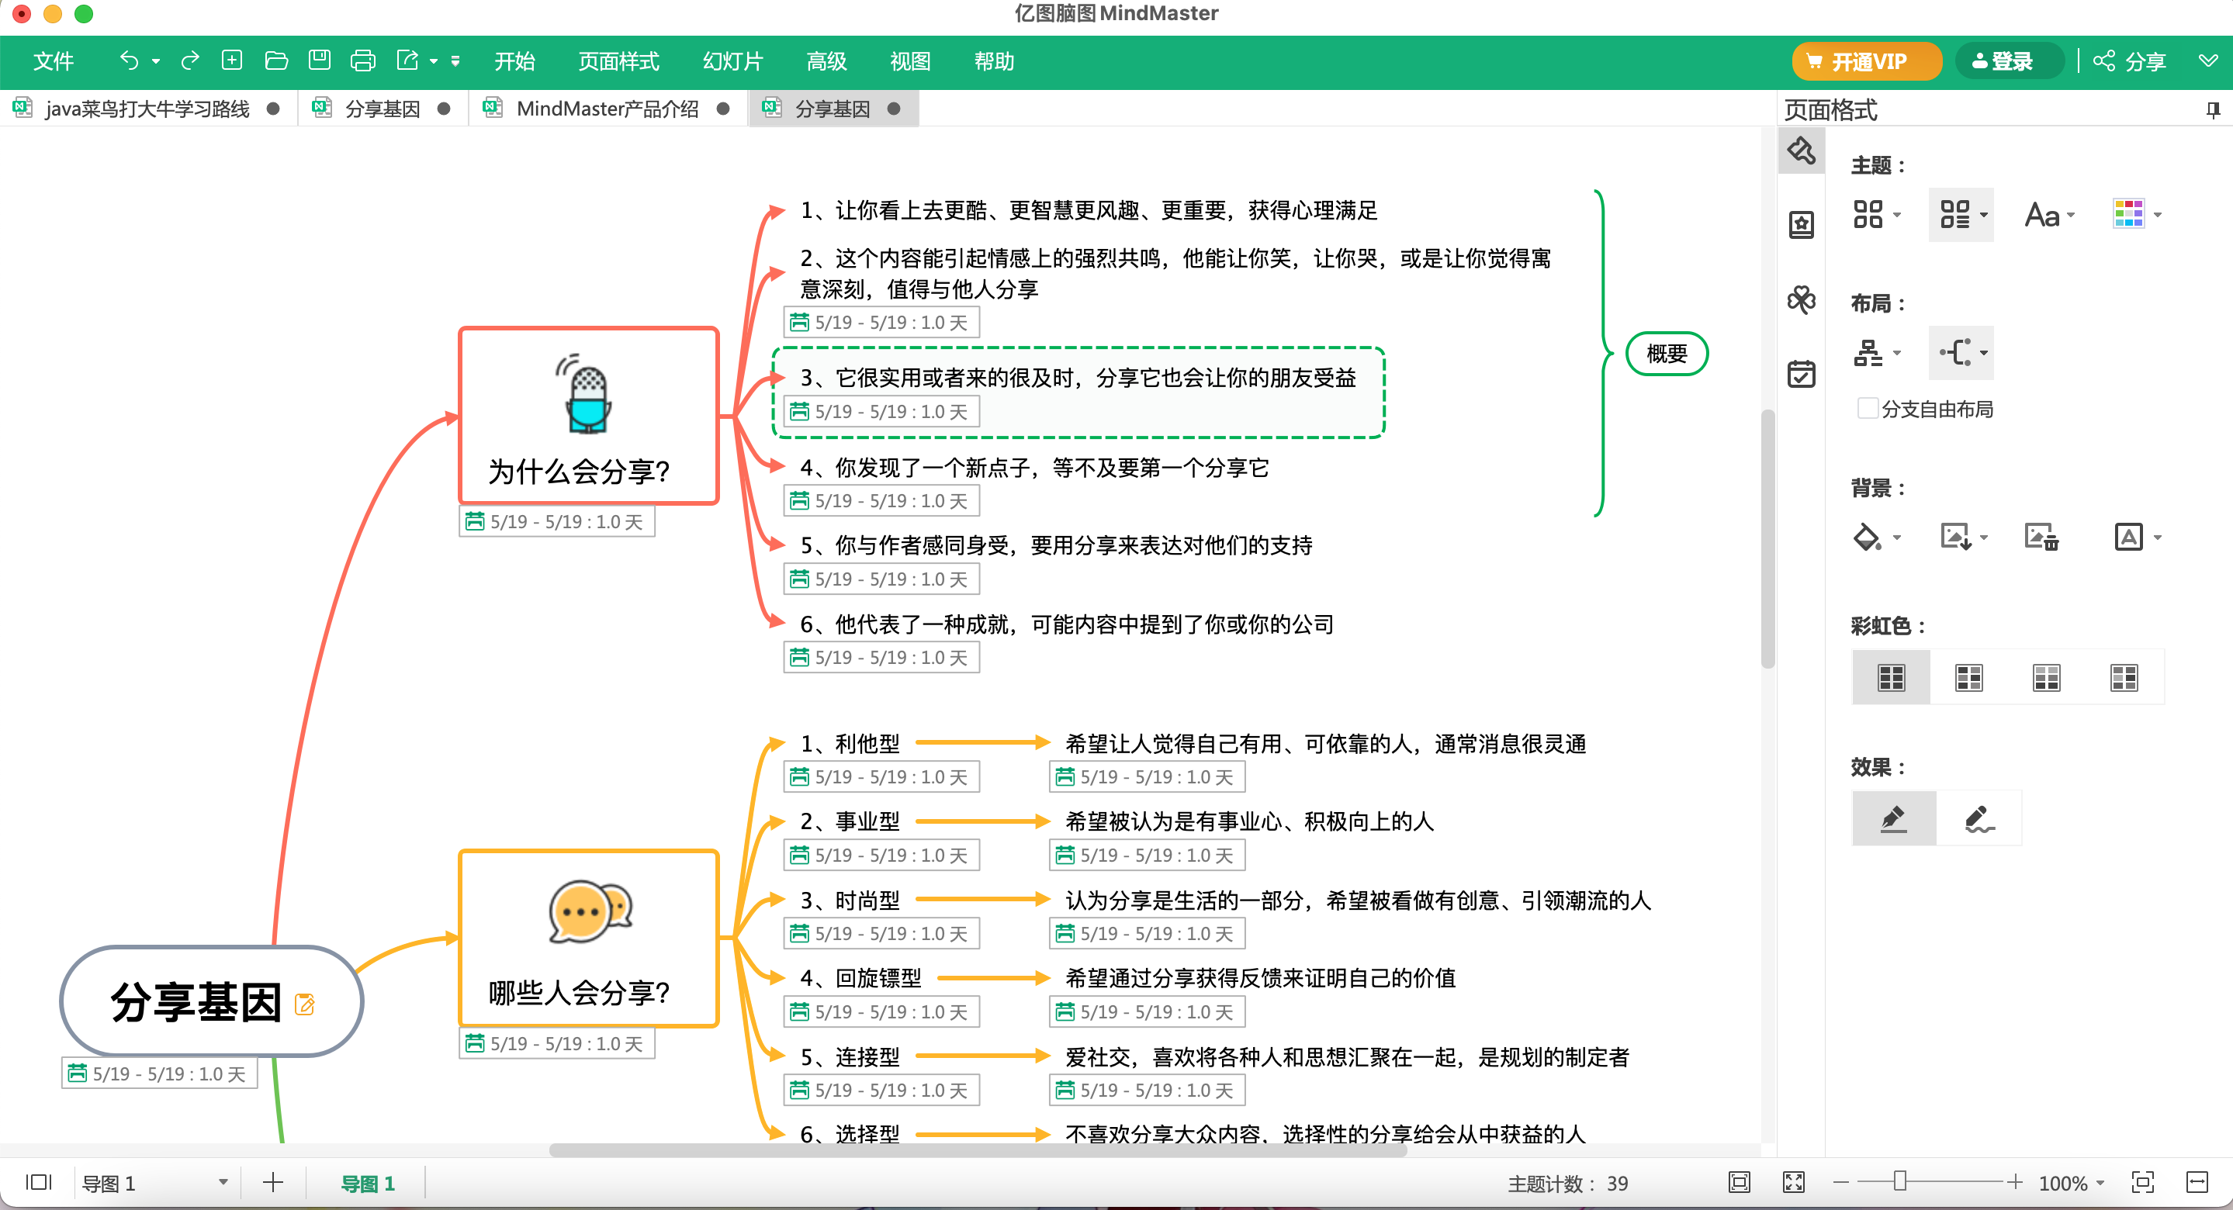Enable the 分支自由布局 checkbox

tap(1868, 408)
